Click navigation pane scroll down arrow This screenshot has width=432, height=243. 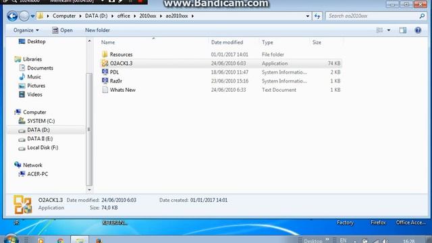tap(89, 190)
